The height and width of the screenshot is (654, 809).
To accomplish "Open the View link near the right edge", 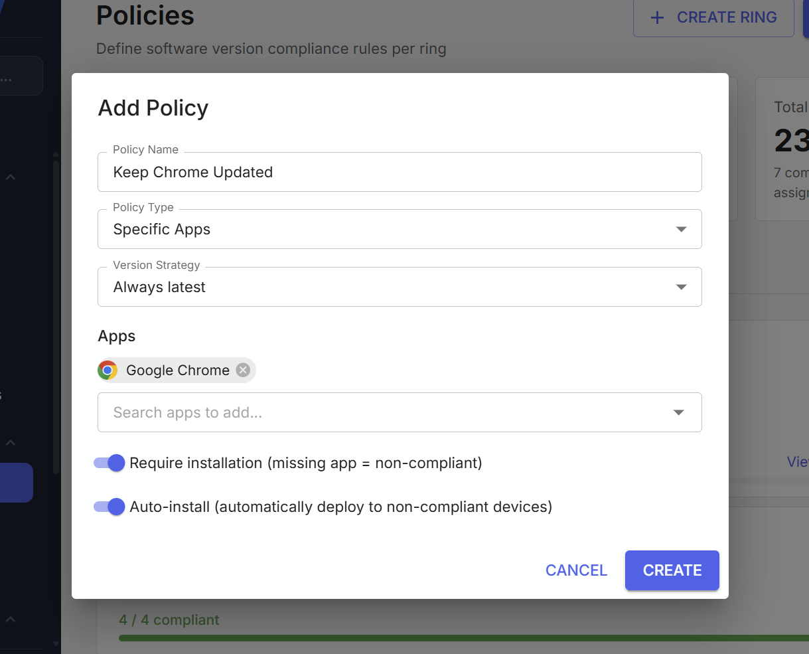I will (799, 461).
